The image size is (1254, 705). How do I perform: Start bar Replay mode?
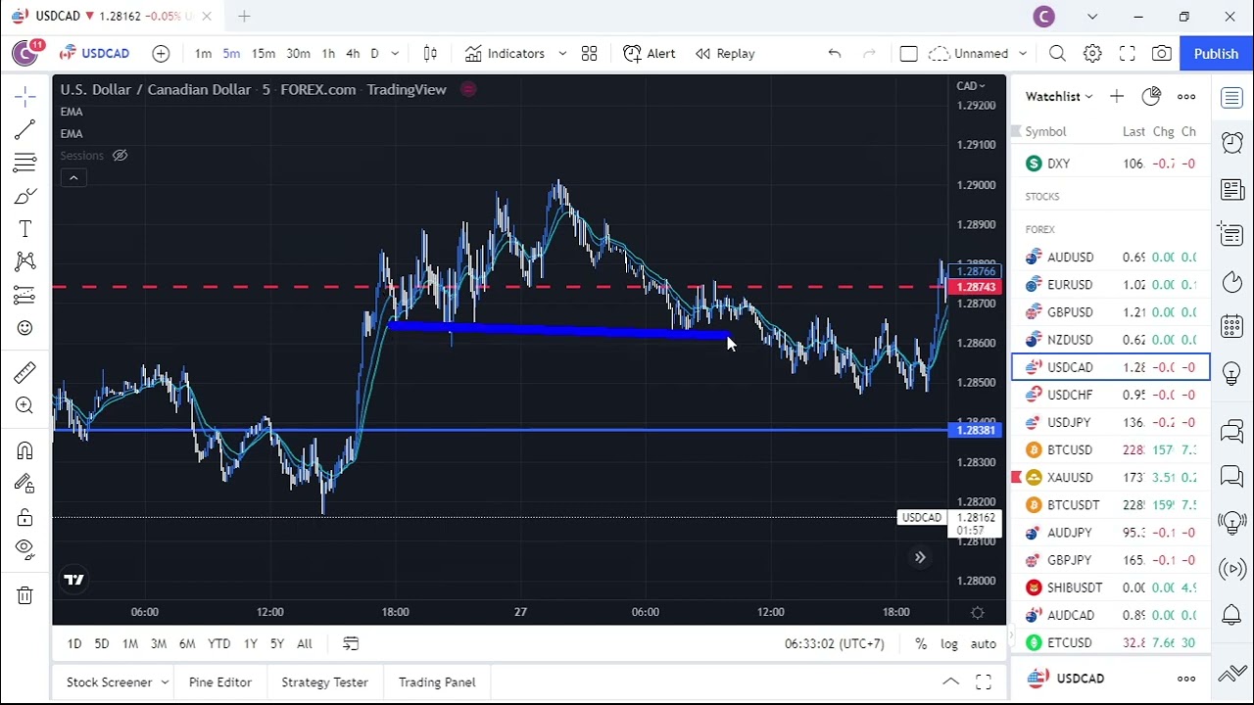point(725,54)
